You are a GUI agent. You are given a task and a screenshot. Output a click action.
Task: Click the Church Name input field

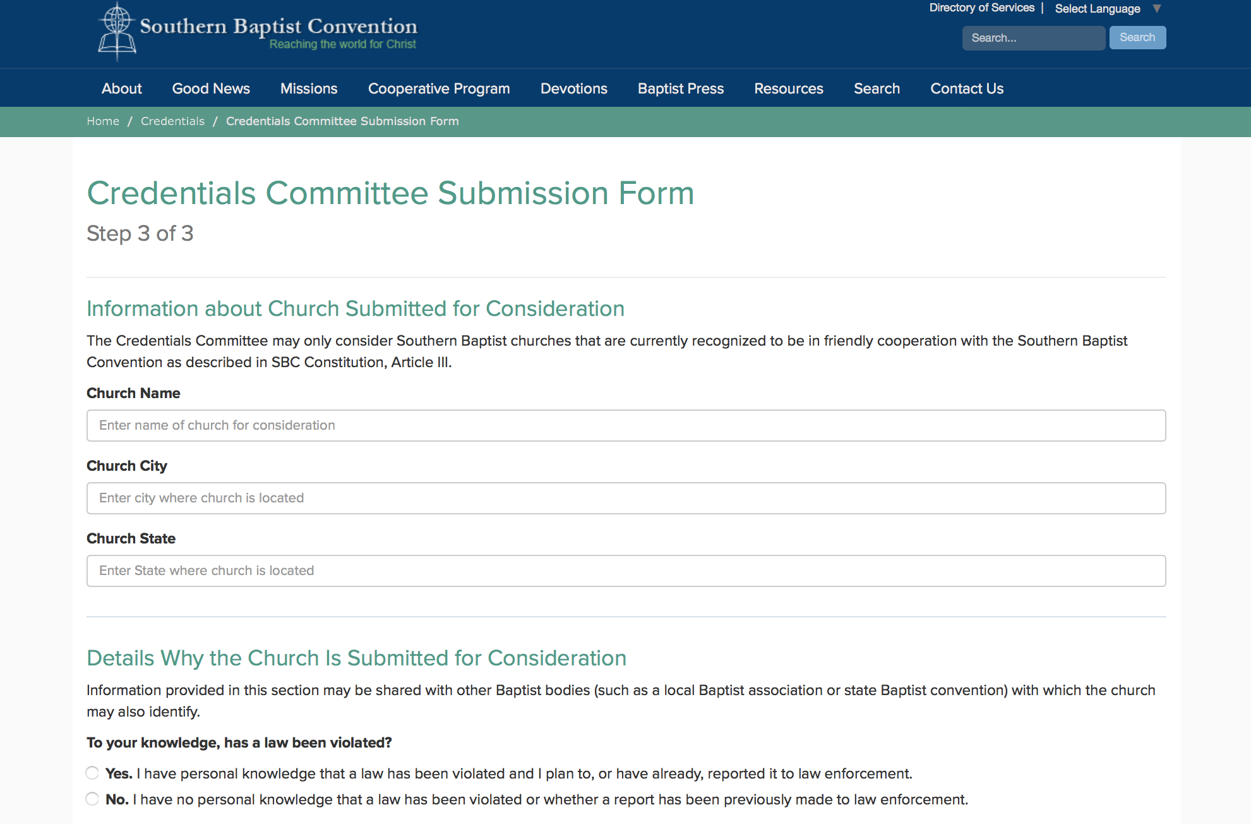point(625,425)
